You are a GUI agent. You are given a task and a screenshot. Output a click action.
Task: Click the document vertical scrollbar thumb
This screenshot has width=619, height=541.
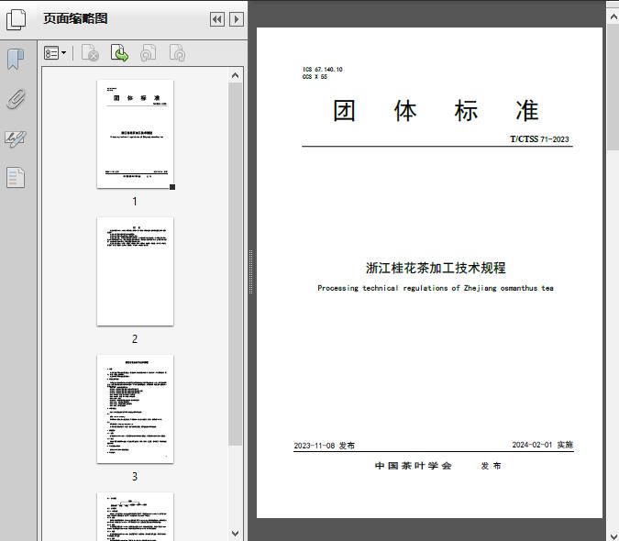click(613, 87)
